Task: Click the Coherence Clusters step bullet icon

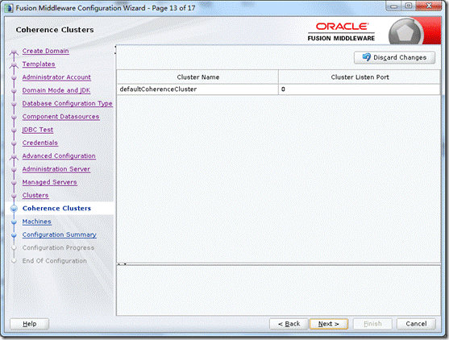Action: pyautogui.click(x=14, y=209)
